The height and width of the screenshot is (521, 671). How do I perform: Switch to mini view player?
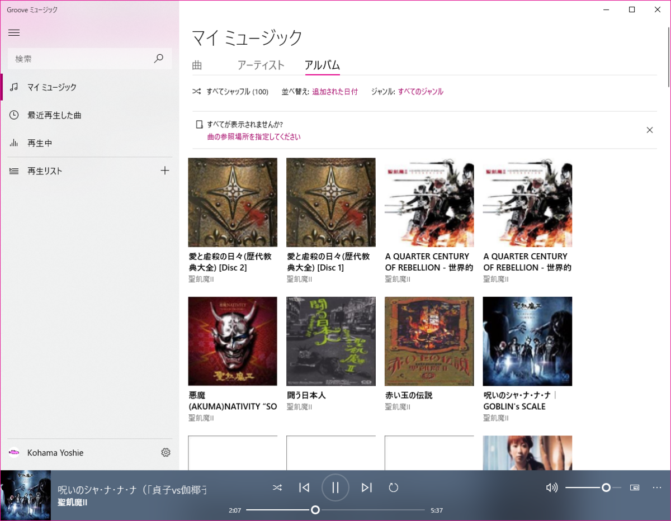(635, 487)
